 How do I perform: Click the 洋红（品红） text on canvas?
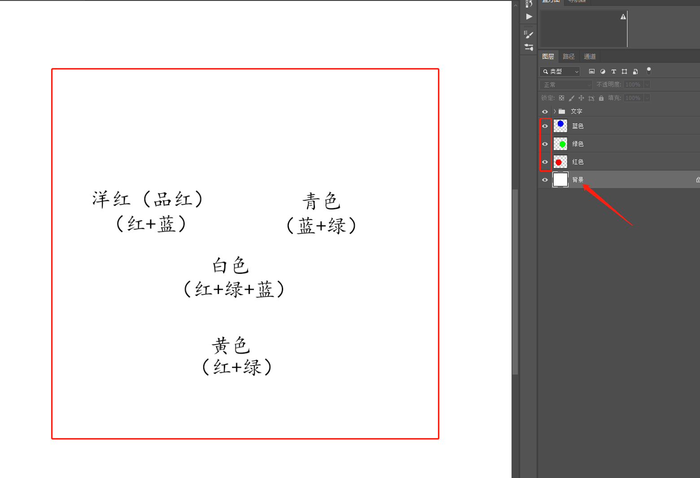[x=148, y=199]
